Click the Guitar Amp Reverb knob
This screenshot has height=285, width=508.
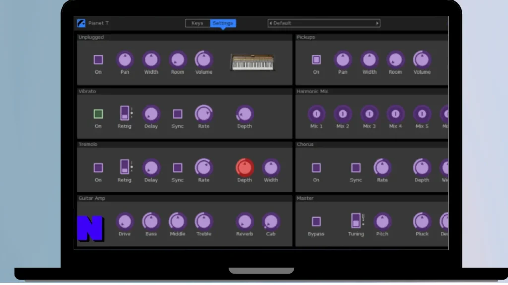tap(245, 222)
